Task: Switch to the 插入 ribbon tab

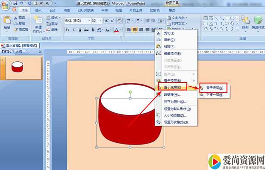Action: click(38, 10)
